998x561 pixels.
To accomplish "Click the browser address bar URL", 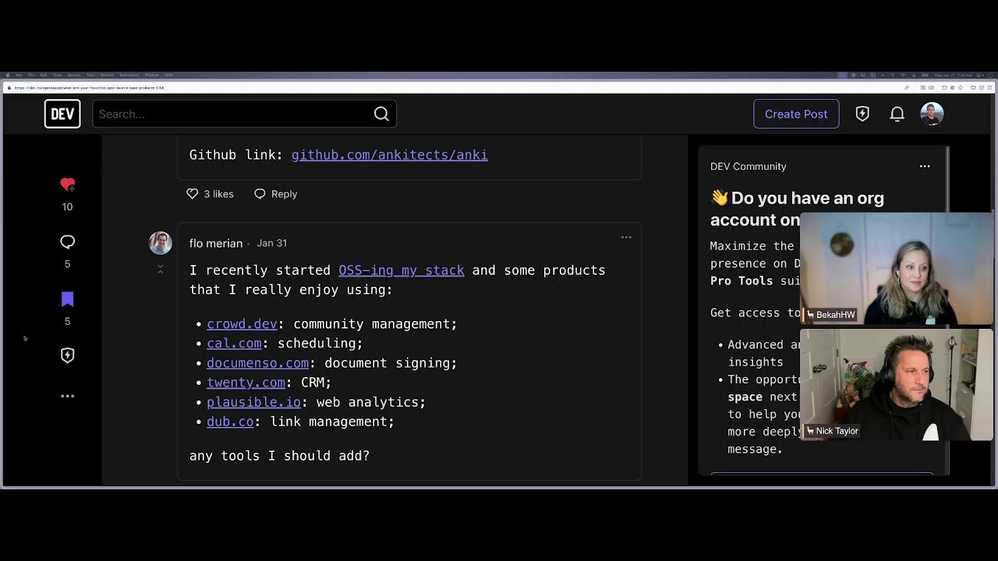I will pyautogui.click(x=89, y=88).
